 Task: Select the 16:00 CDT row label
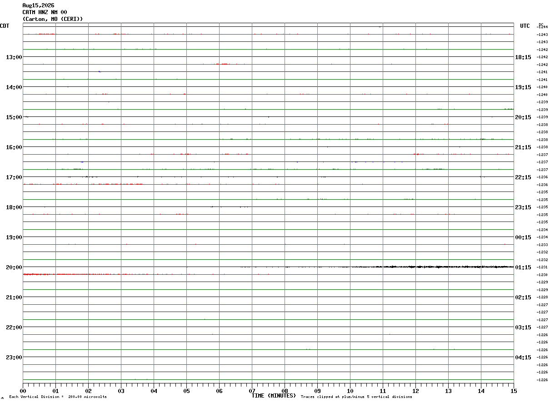[14, 147]
